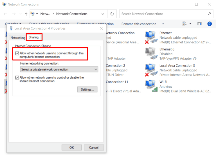Click the Local Area Connection 3 icon

pos(151,70)
